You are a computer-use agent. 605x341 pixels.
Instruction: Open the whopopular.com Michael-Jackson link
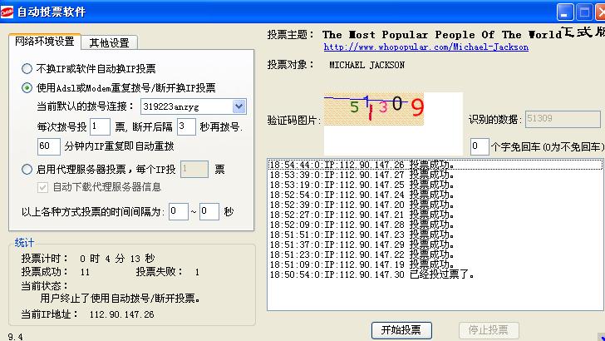pyautogui.click(x=425, y=47)
